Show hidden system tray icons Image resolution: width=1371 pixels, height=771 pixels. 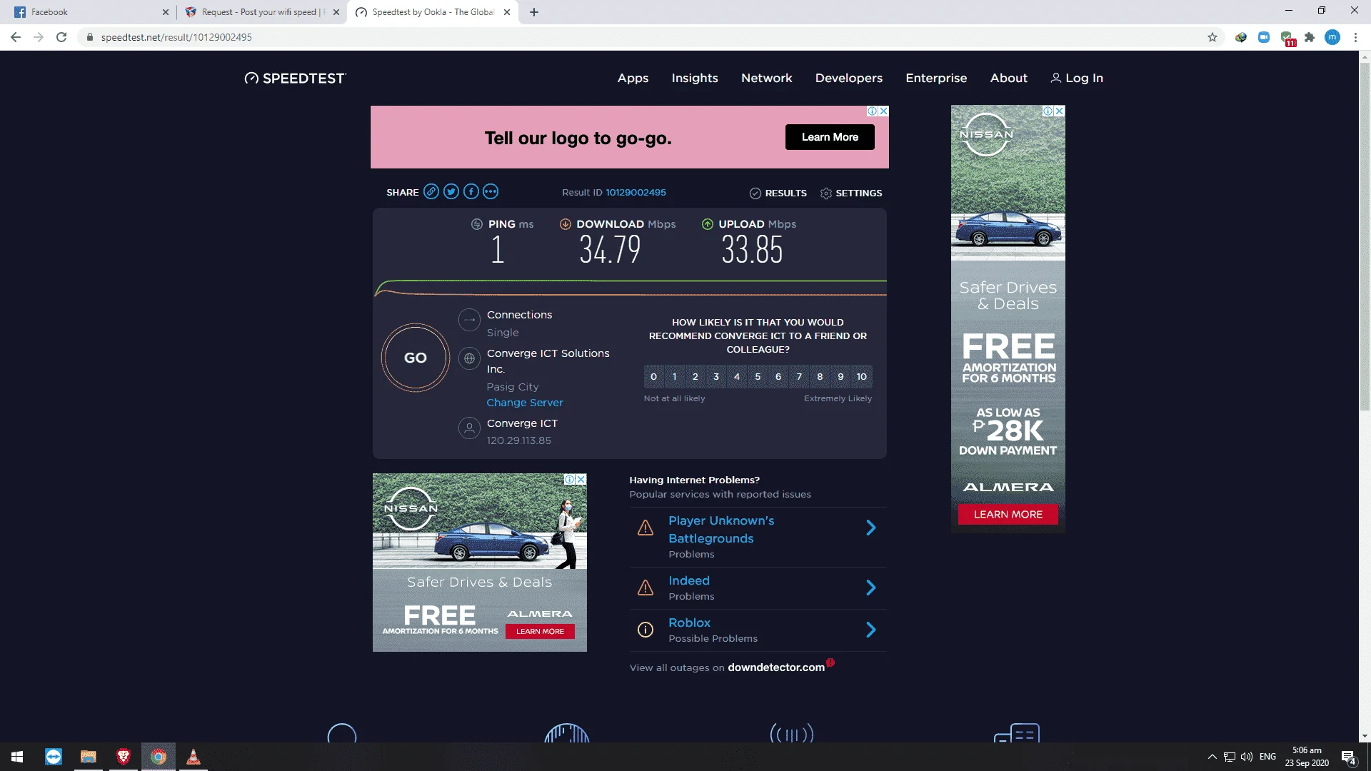pyautogui.click(x=1212, y=757)
